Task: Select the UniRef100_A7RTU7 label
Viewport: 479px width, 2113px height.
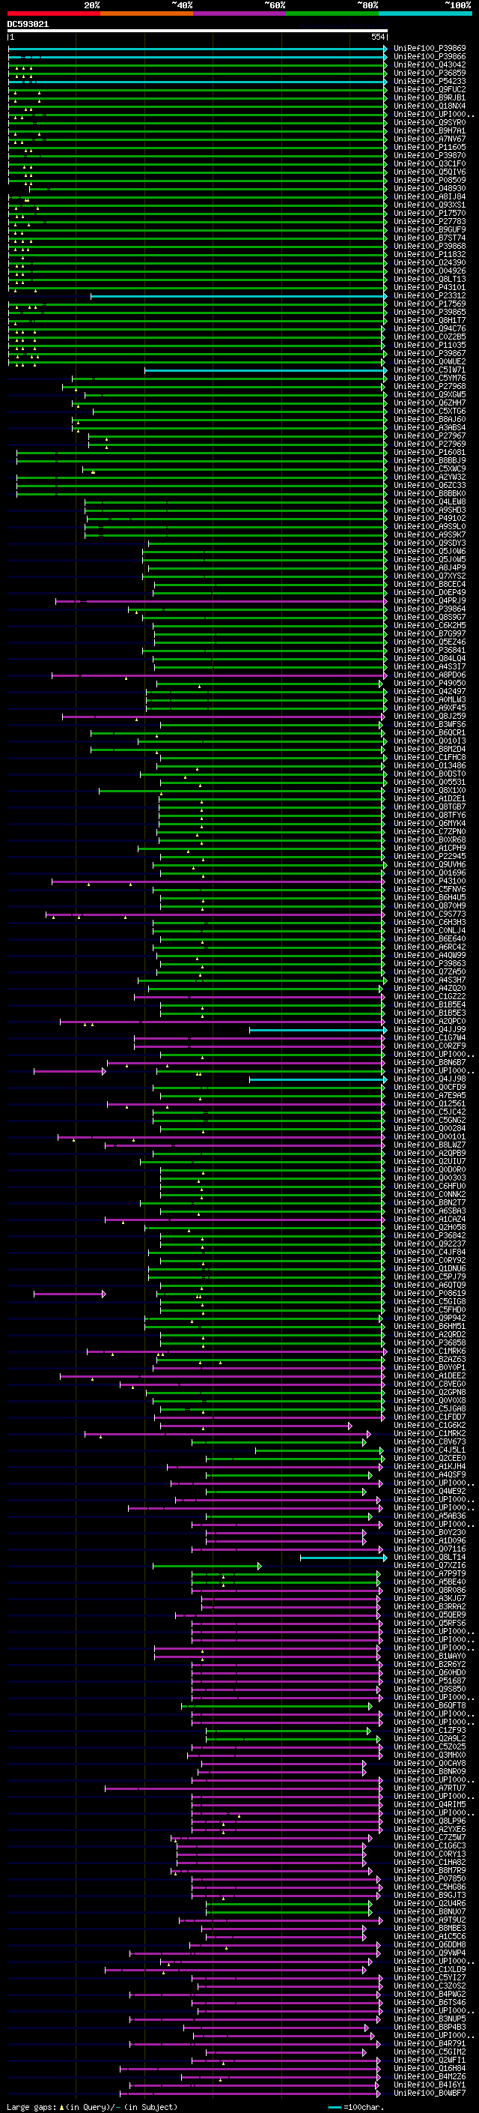Action: [430, 1788]
